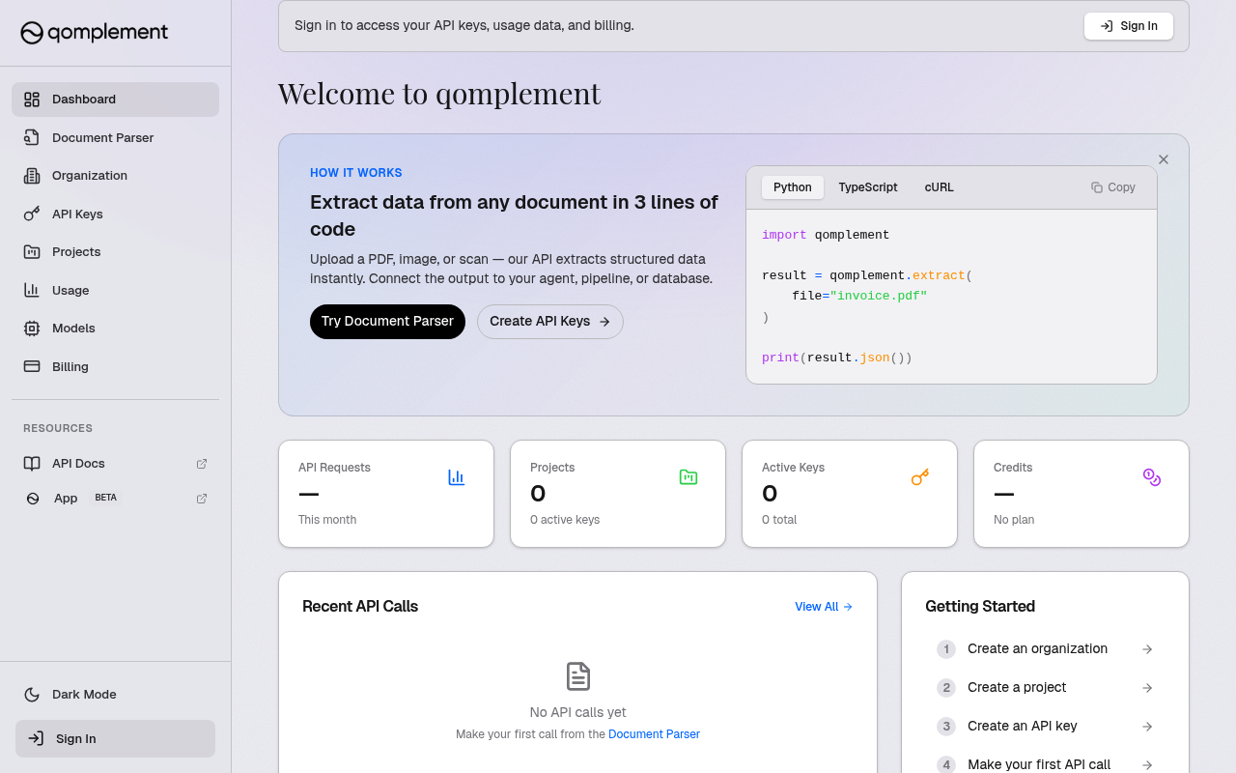Image resolution: width=1236 pixels, height=773 pixels.
Task: Click the arrow next to Make your first API call
Action: 1147,764
